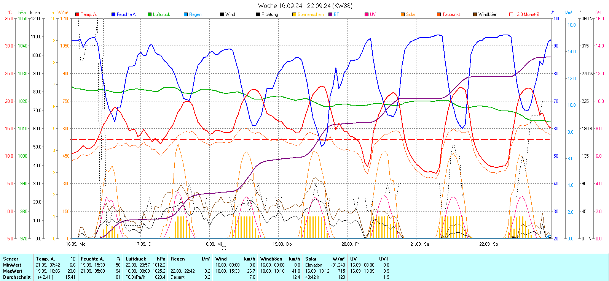Click the Solar legend label text
The image size is (609, 281).
point(411,14)
